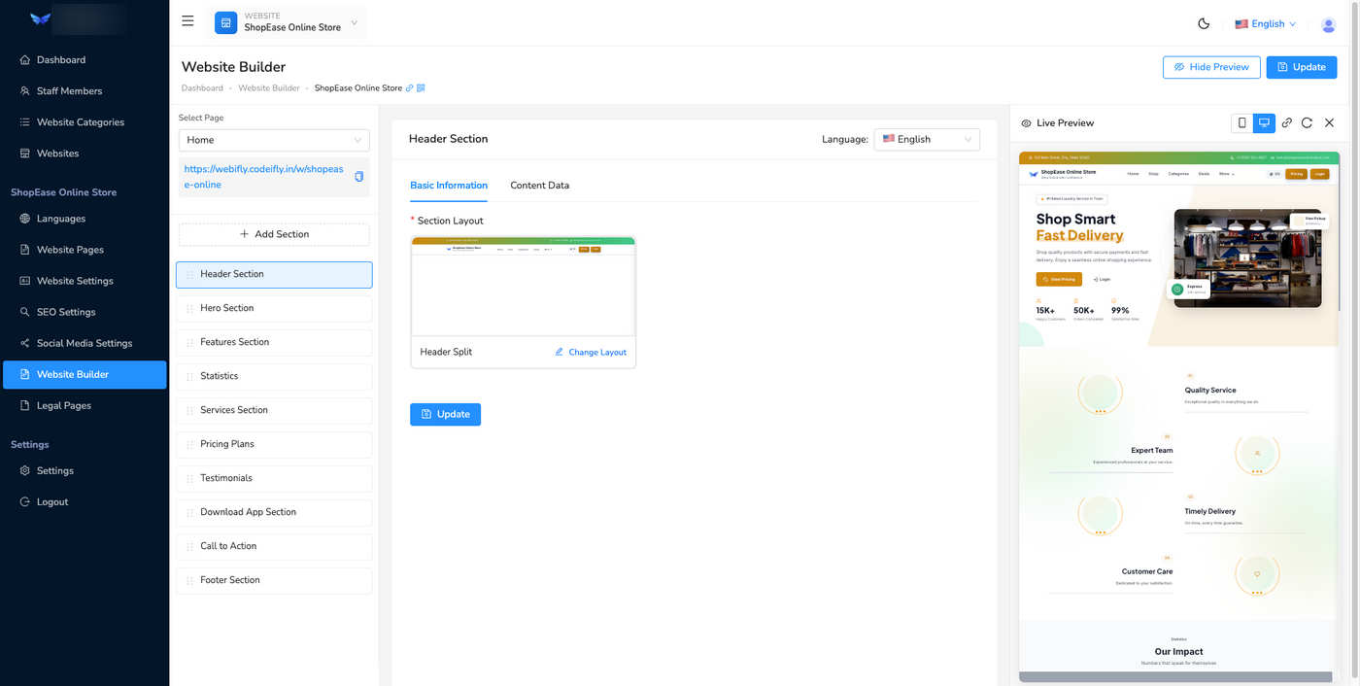Switch Live Preview to desktop view
This screenshot has width=1360, height=686.
click(1264, 123)
